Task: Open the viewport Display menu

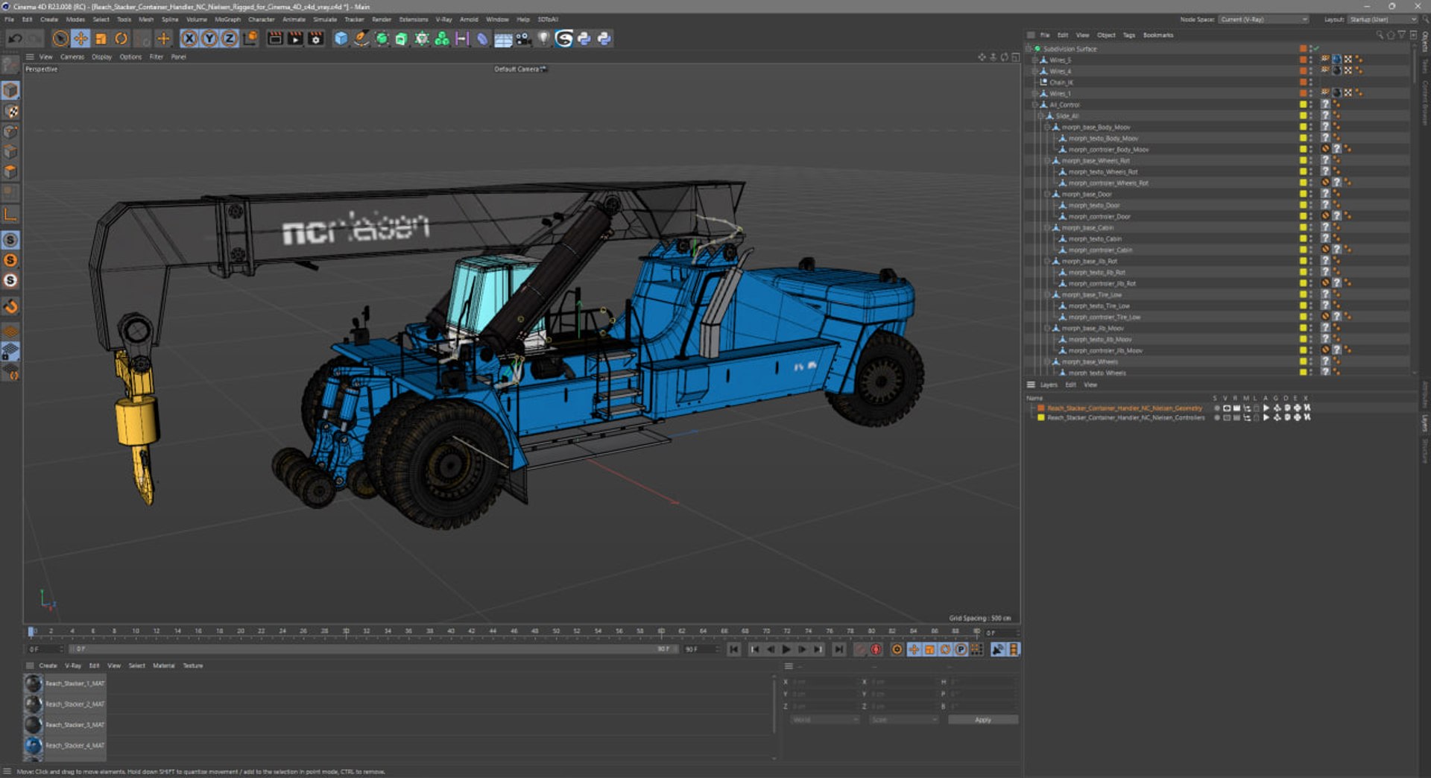Action: pyautogui.click(x=101, y=57)
